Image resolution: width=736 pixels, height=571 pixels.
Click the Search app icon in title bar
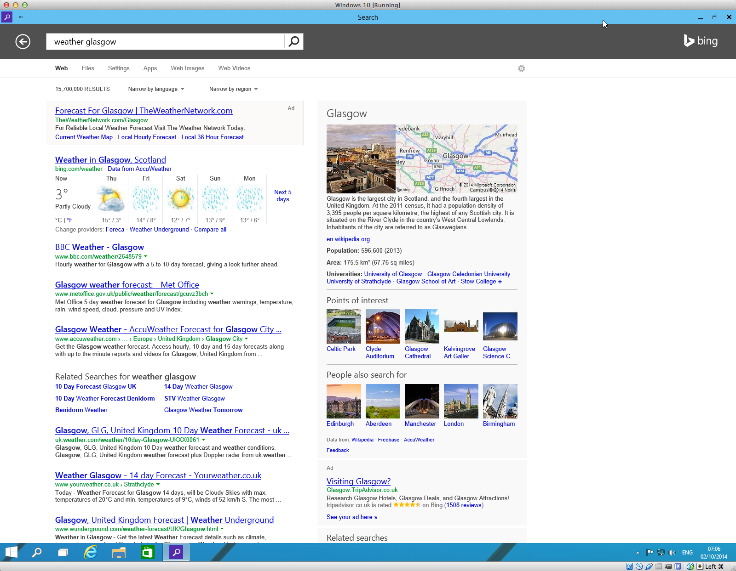click(x=7, y=17)
